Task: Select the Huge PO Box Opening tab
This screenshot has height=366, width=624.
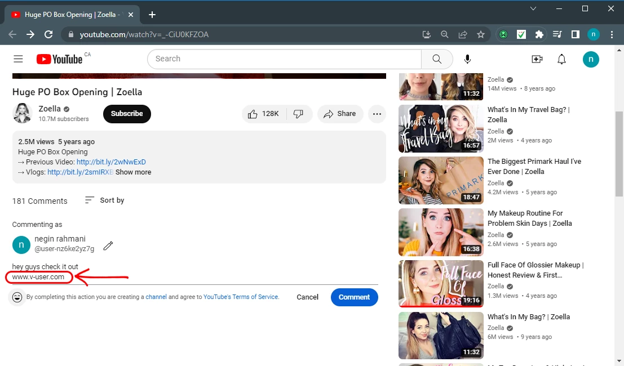Action: (72, 15)
